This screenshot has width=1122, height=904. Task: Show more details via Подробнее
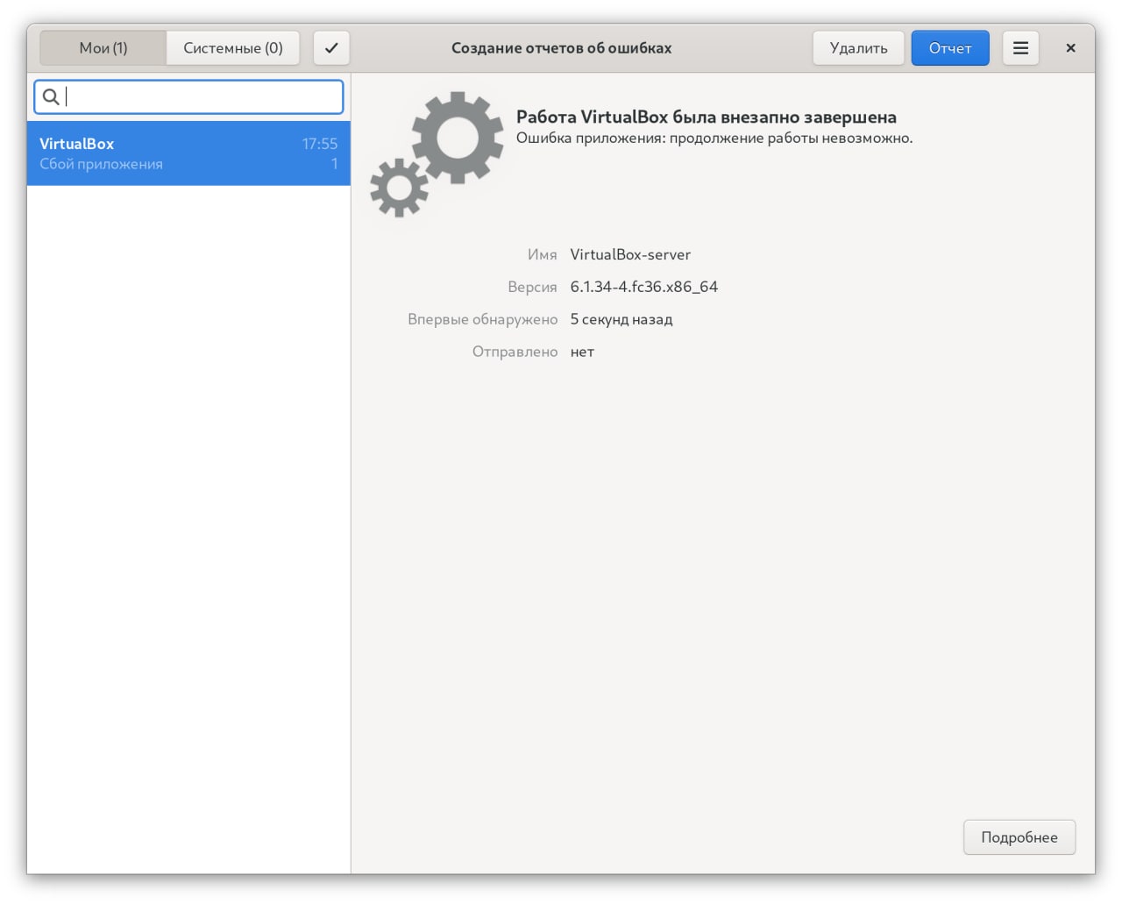pos(1019,837)
